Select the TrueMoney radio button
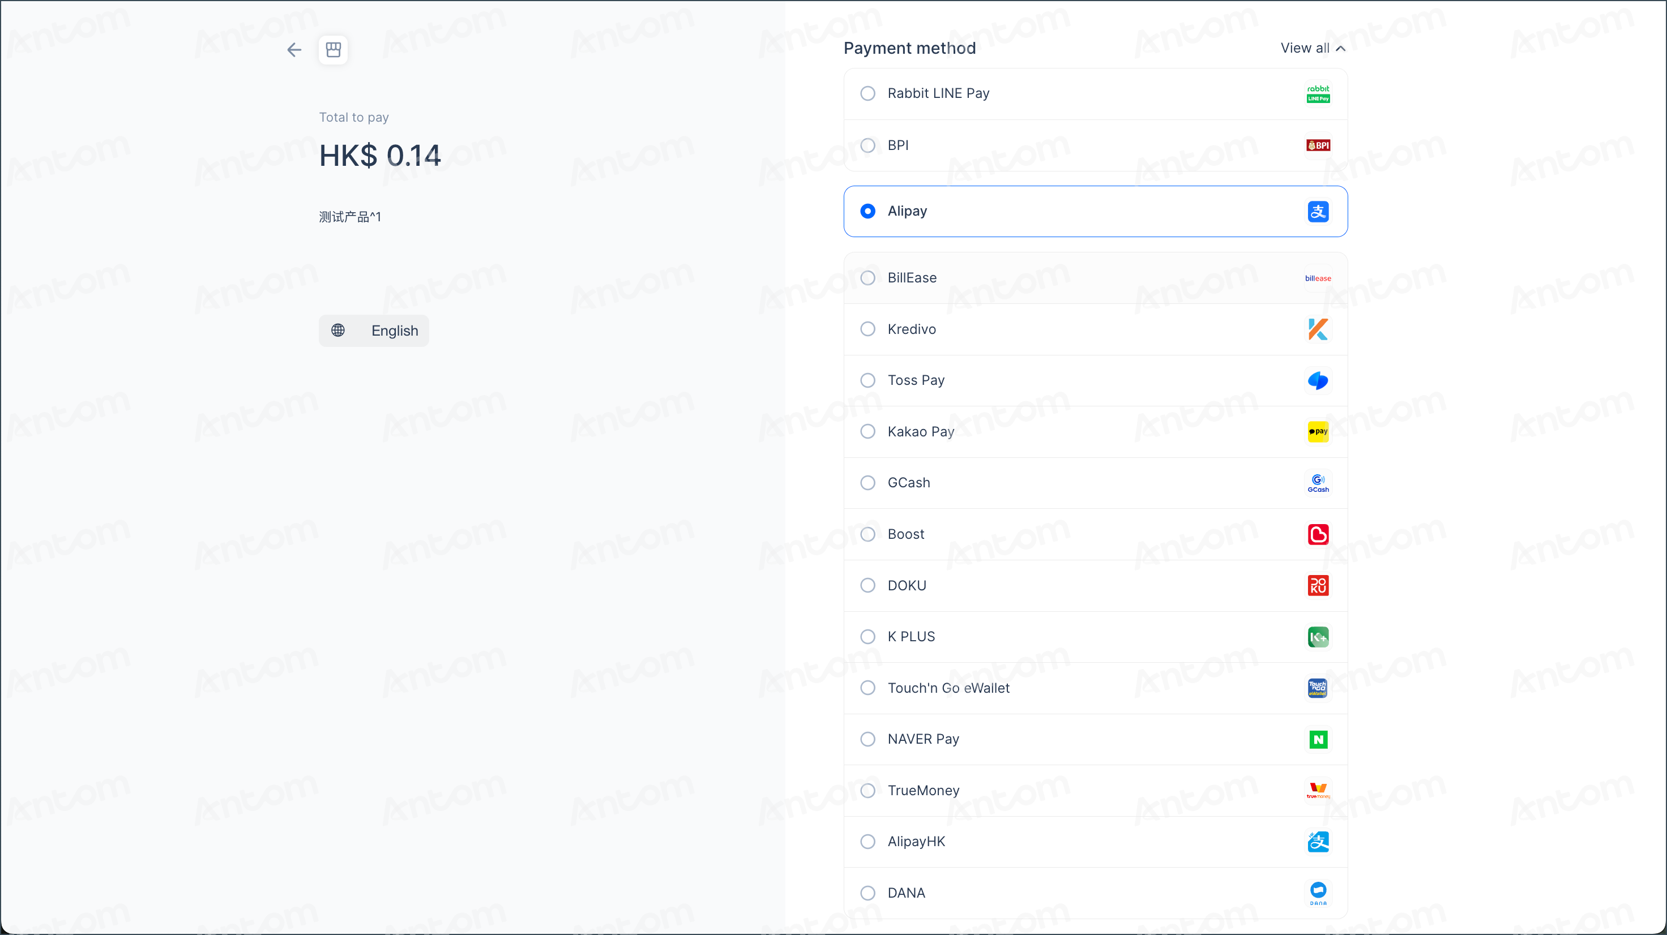The height and width of the screenshot is (935, 1667). click(868, 790)
